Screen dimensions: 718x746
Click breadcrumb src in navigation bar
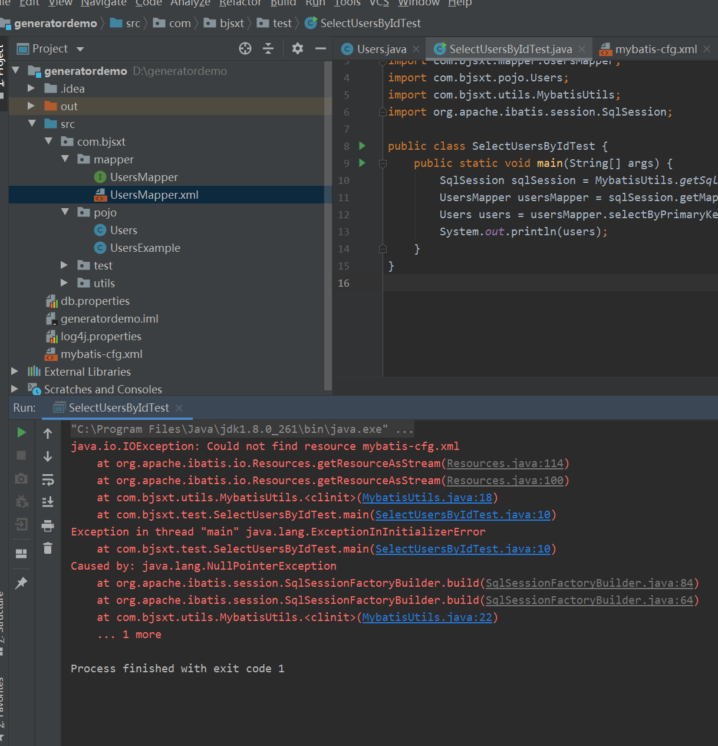tap(126, 23)
